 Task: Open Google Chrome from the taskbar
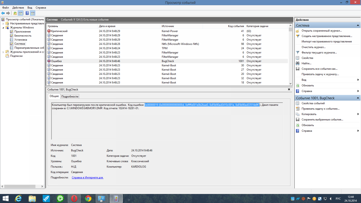point(88,198)
